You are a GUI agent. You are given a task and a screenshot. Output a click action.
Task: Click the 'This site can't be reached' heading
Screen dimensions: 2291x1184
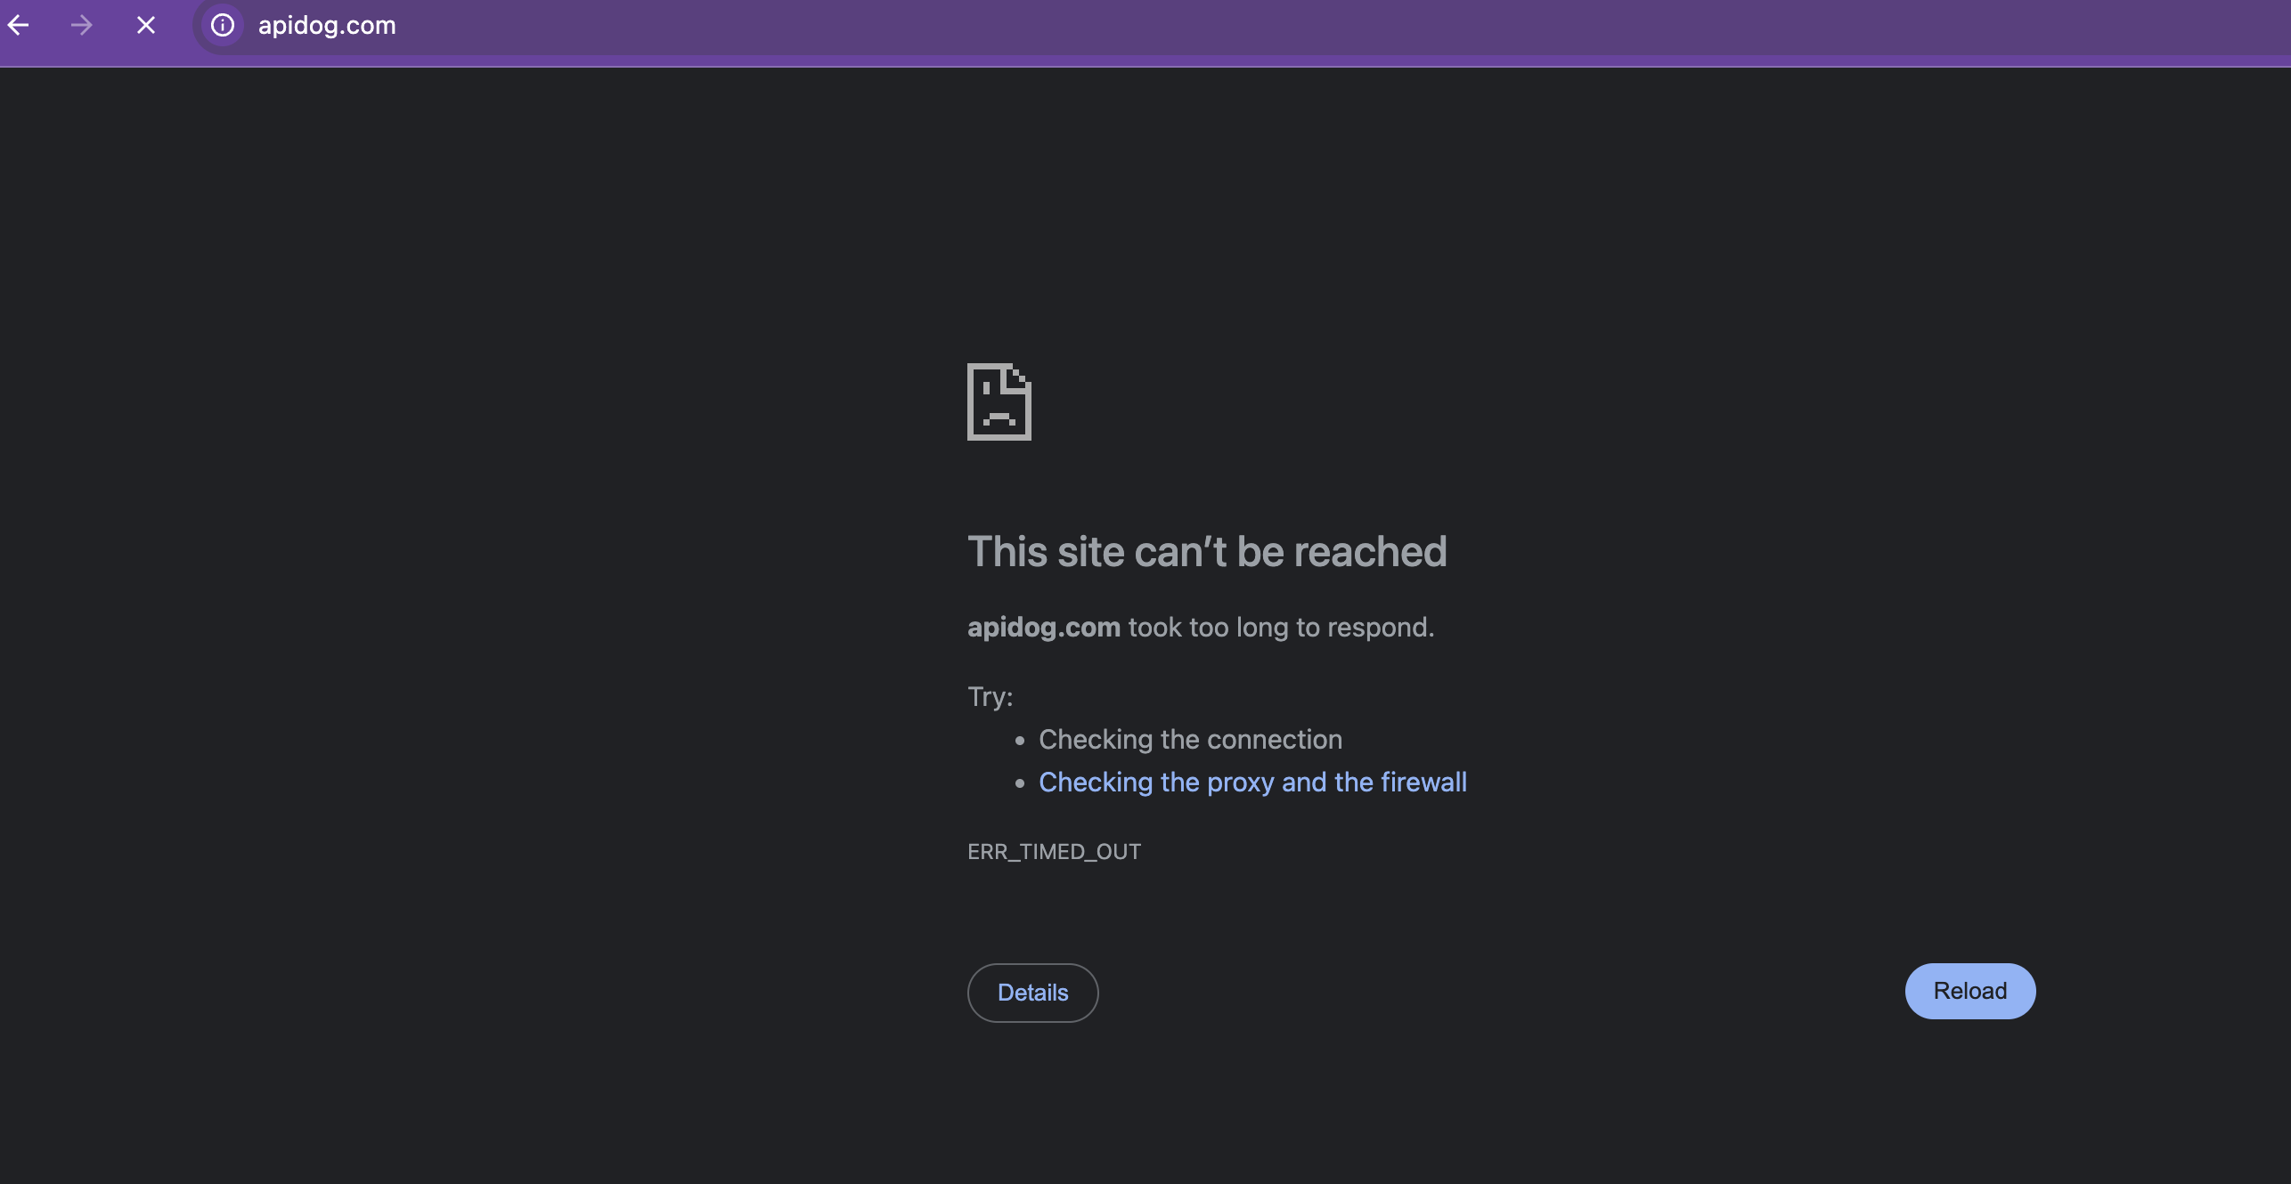coord(1207,551)
